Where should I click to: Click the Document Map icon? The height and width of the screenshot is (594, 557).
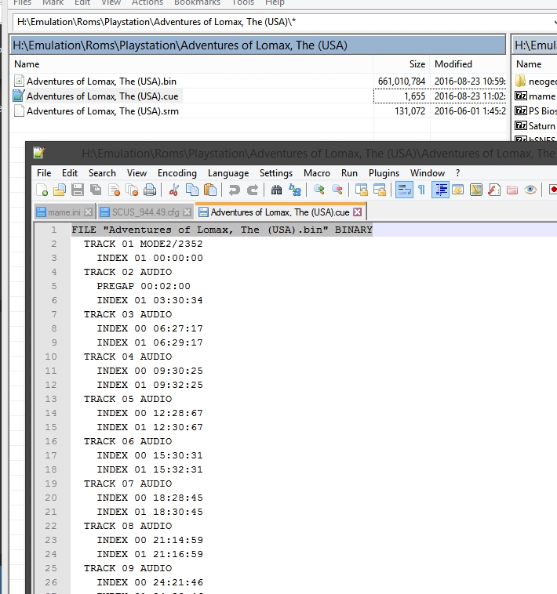click(476, 190)
